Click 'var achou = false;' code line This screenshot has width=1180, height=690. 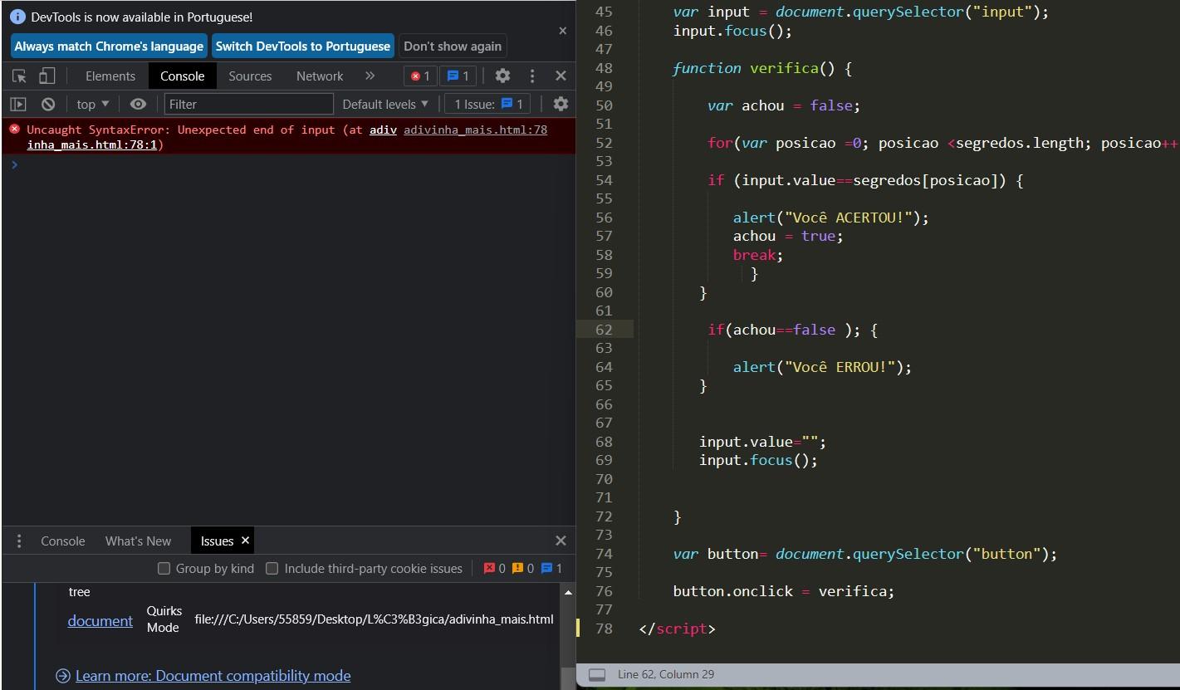784,105
